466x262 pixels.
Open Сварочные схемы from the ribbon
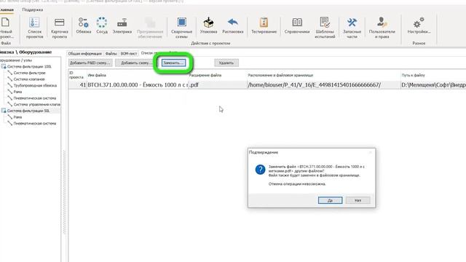pyautogui.click(x=181, y=28)
